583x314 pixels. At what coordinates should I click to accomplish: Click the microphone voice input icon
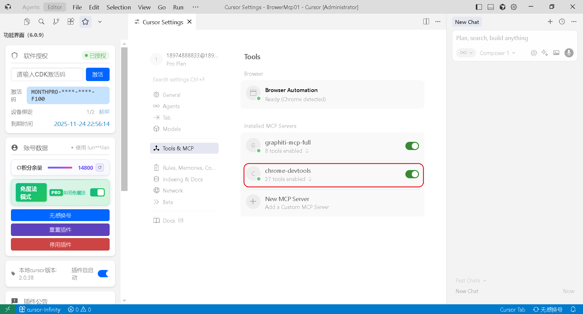[x=569, y=53]
